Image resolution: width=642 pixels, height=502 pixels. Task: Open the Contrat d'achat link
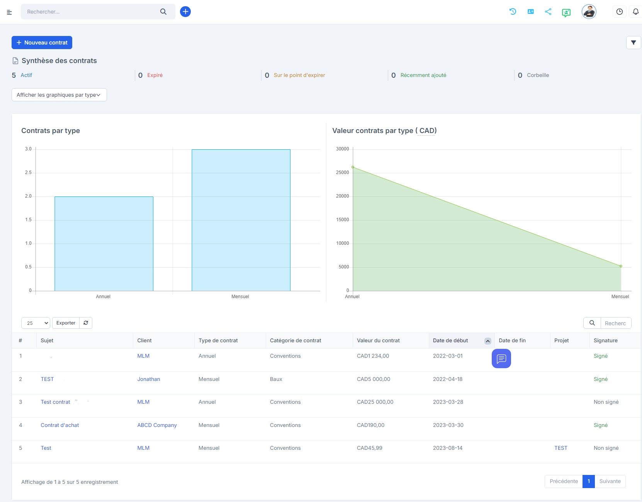click(x=60, y=425)
